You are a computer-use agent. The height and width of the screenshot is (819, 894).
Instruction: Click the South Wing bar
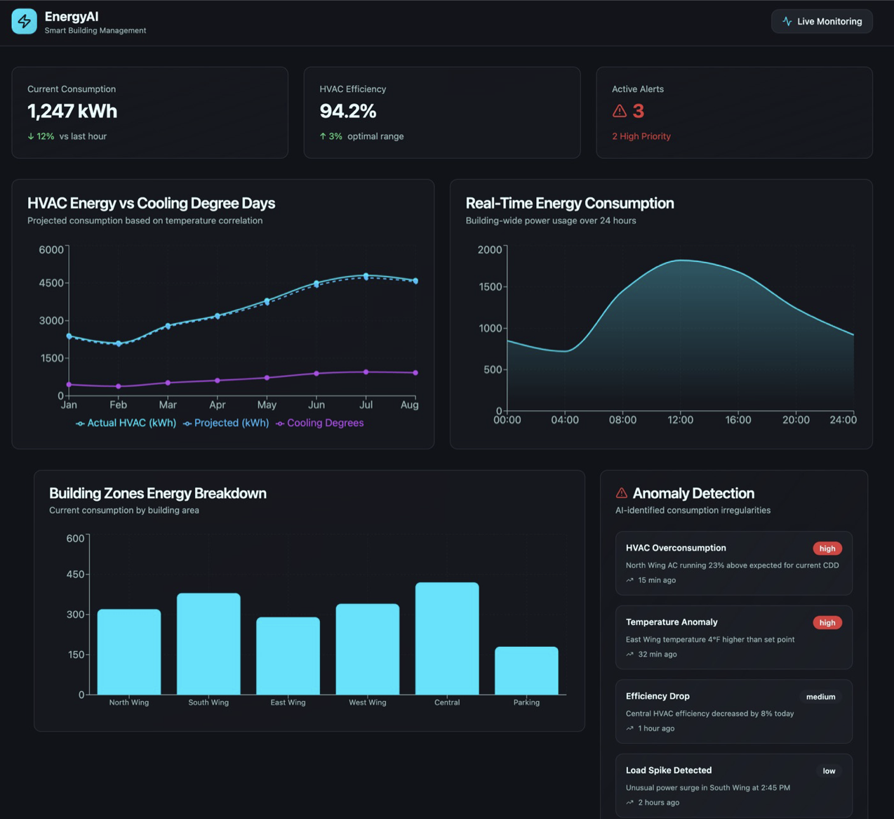(208, 644)
